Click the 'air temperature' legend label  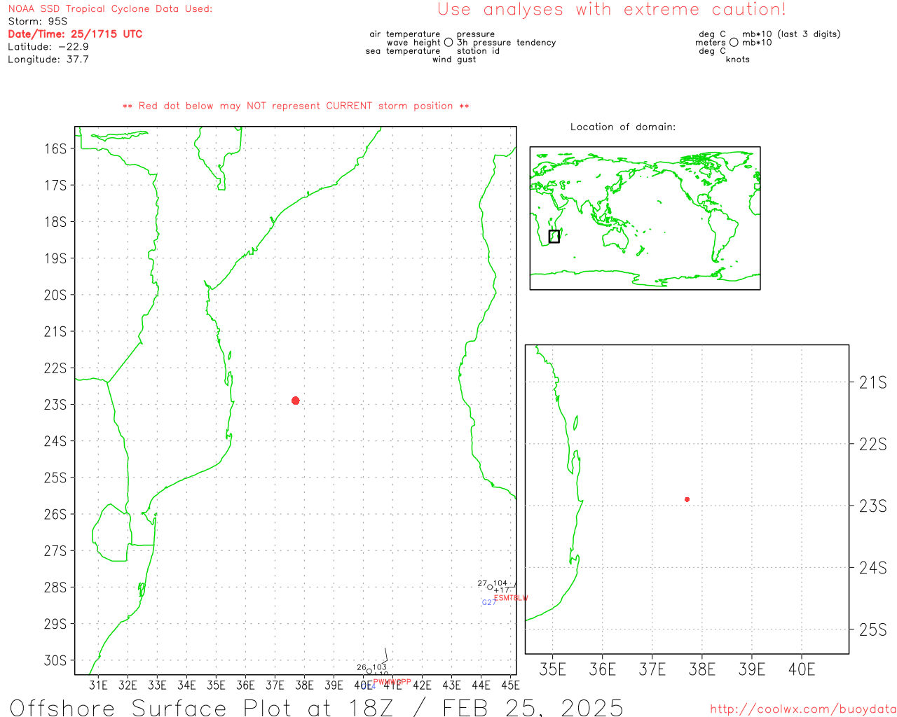[x=405, y=34]
